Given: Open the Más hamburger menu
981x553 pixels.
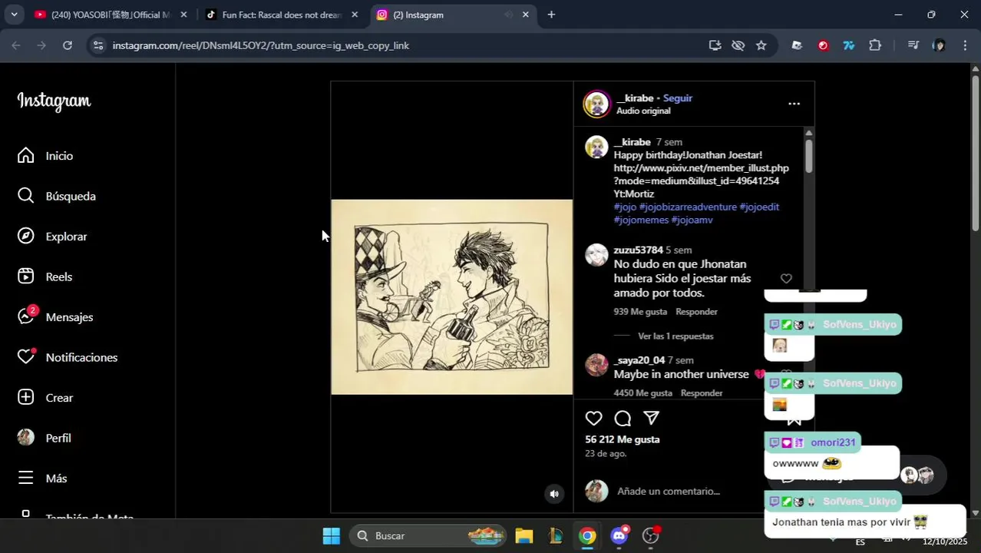Looking at the screenshot, I should tap(26, 478).
